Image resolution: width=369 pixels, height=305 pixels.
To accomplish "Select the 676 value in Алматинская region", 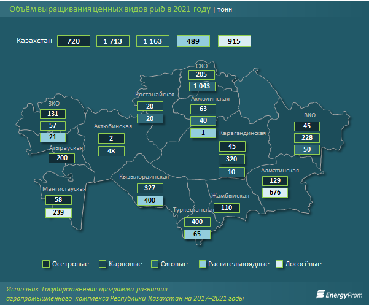I will 274,193.
